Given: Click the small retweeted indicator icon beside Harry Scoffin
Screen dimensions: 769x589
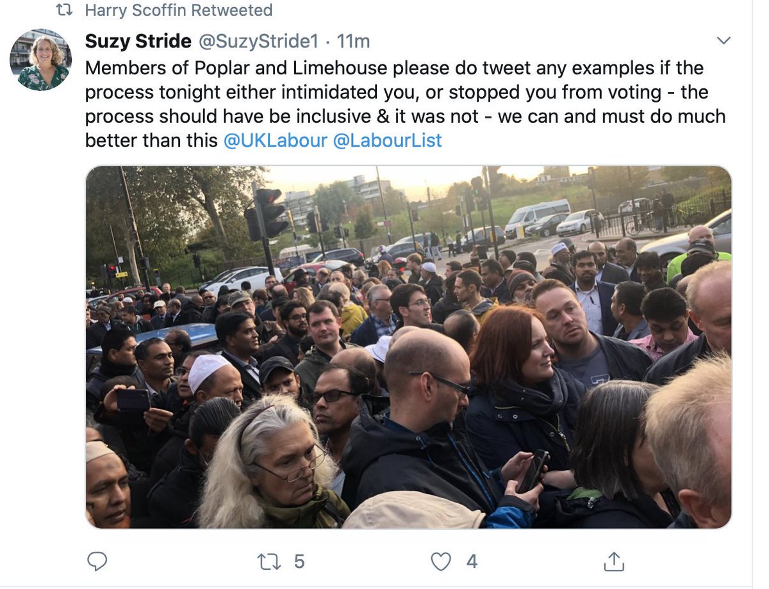Looking at the screenshot, I should point(63,10).
